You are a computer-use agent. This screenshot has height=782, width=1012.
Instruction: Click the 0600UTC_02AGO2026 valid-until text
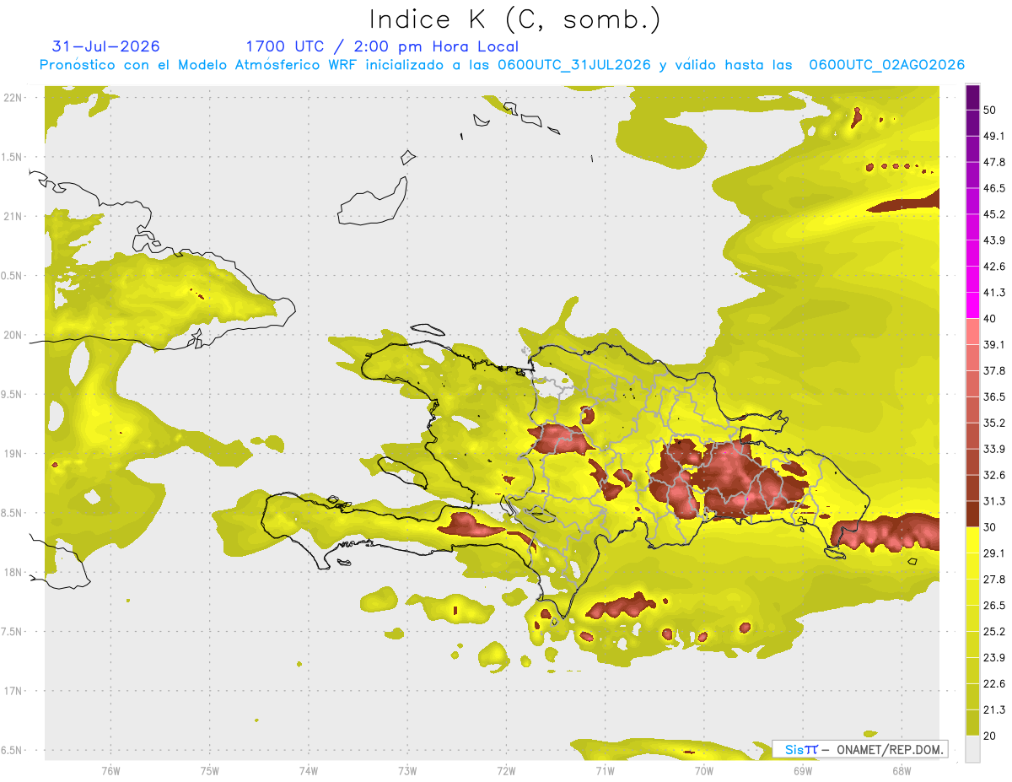tap(886, 65)
